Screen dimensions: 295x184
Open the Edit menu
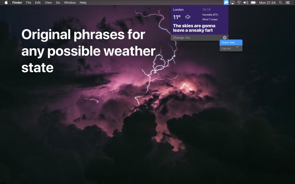(38, 3)
